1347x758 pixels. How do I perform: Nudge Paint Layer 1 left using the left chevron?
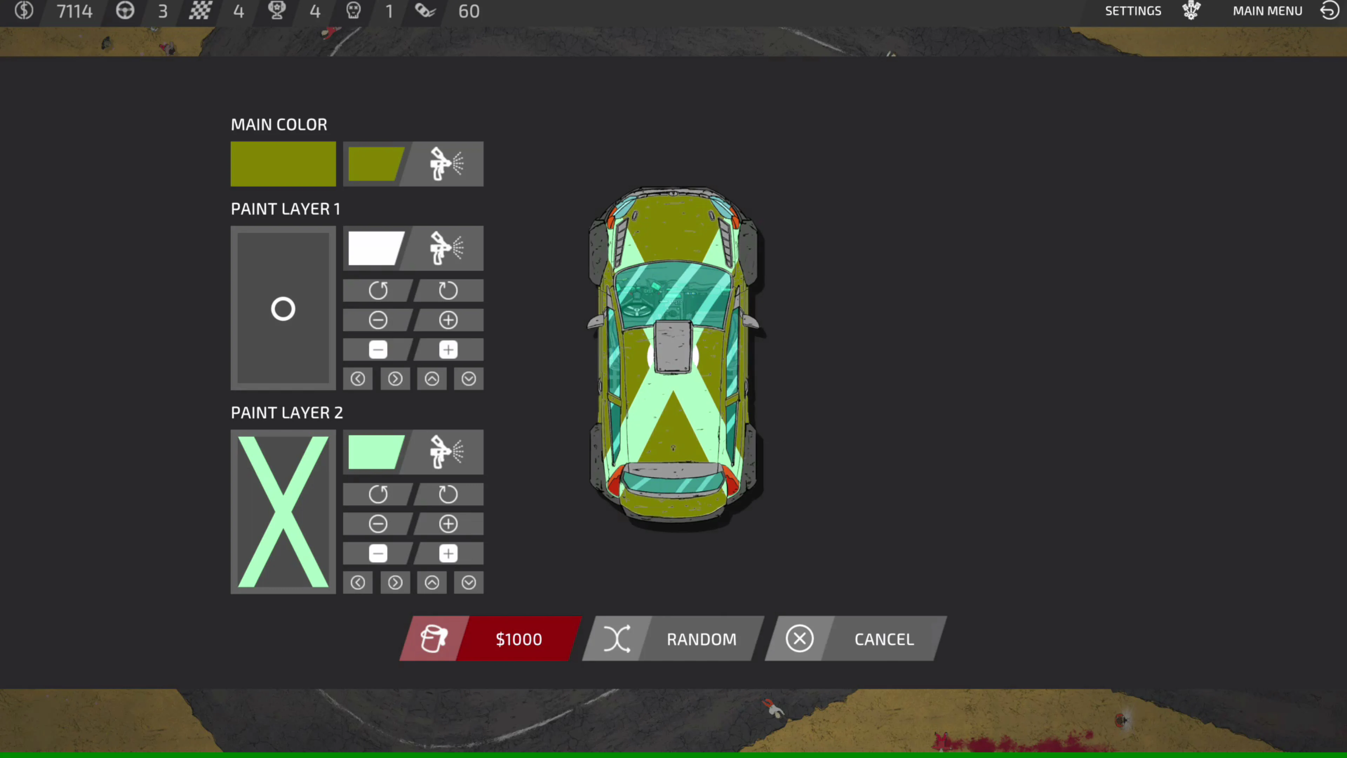click(x=358, y=378)
